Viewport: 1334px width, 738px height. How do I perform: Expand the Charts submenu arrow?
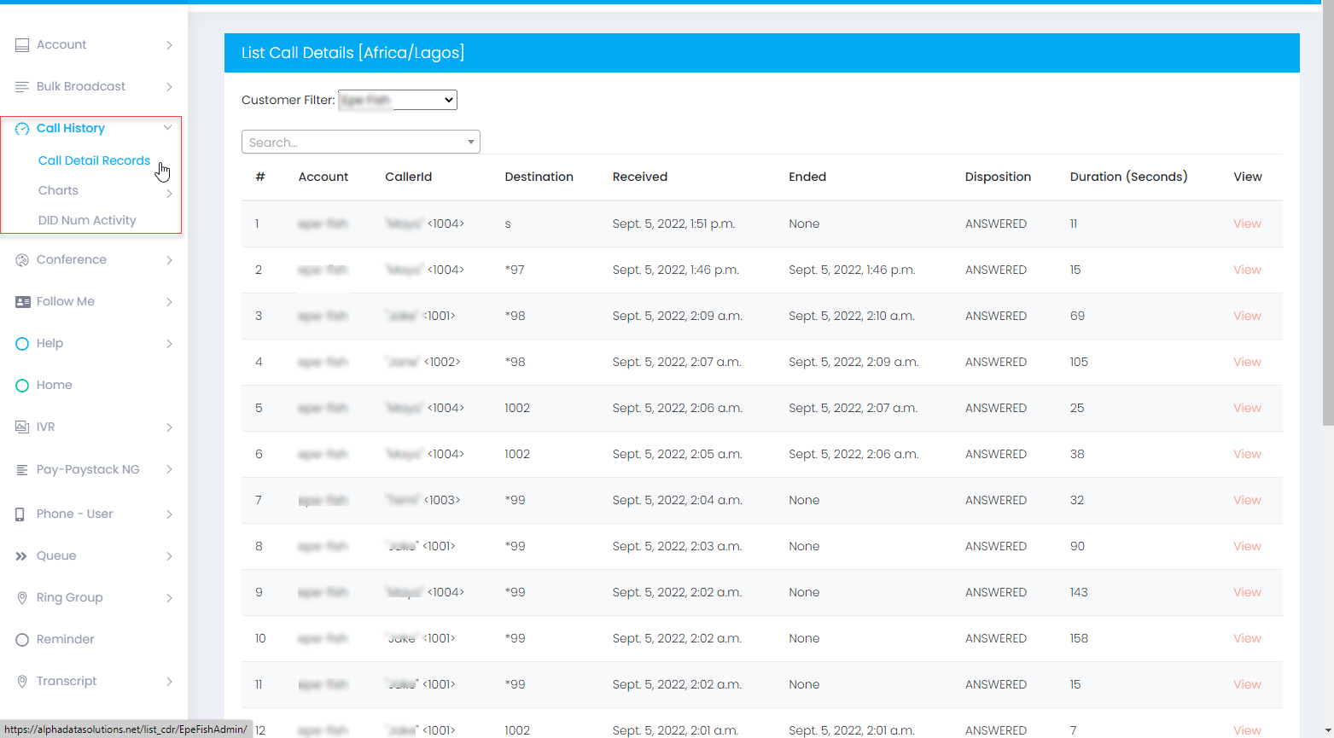pos(169,194)
